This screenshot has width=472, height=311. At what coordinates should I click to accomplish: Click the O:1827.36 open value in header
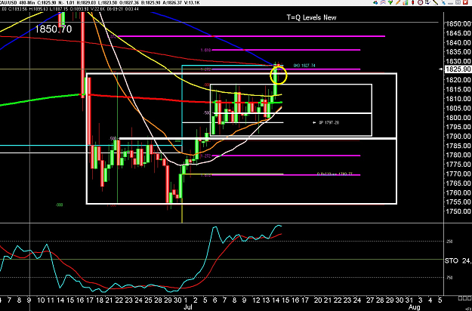pos(128,3)
